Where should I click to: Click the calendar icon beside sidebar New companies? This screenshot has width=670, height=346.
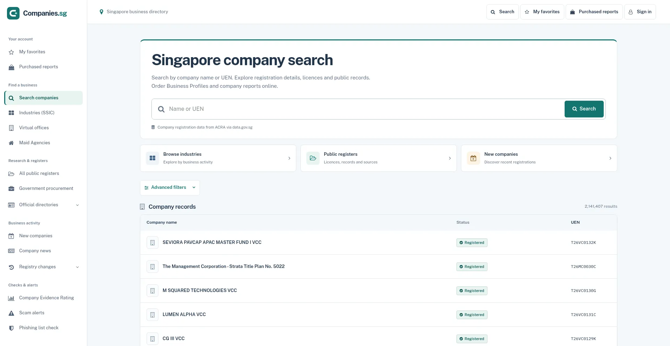(x=12, y=236)
